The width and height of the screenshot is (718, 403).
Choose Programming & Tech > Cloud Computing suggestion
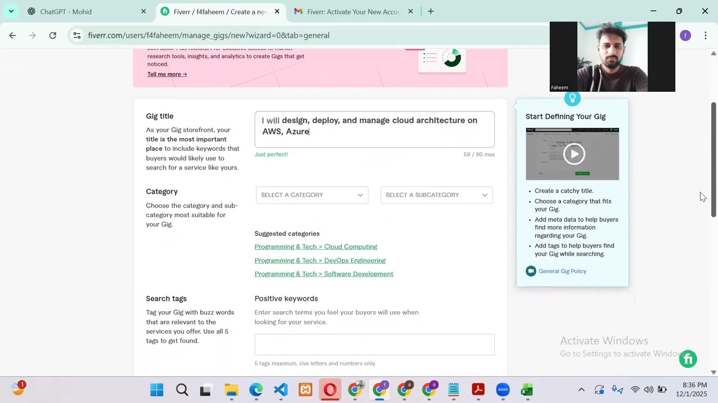tap(316, 247)
